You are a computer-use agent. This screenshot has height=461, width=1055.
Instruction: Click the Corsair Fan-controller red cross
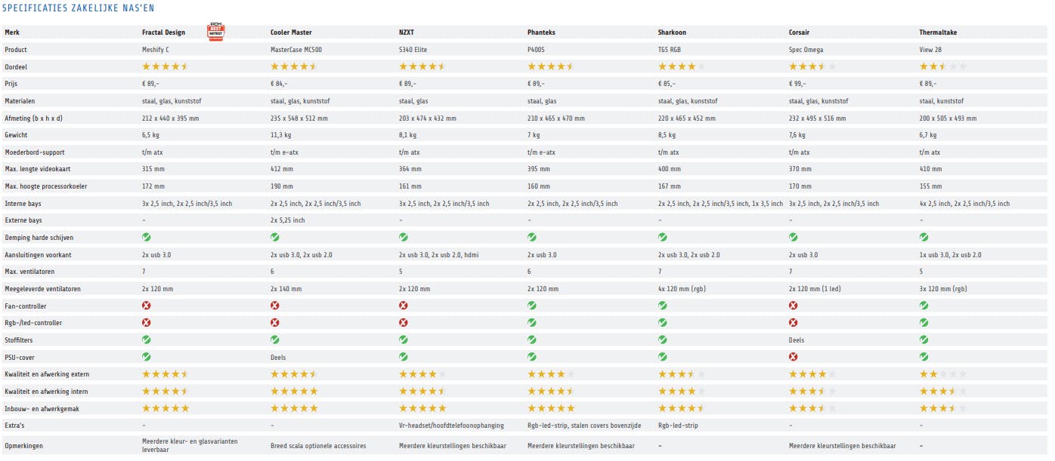click(794, 306)
